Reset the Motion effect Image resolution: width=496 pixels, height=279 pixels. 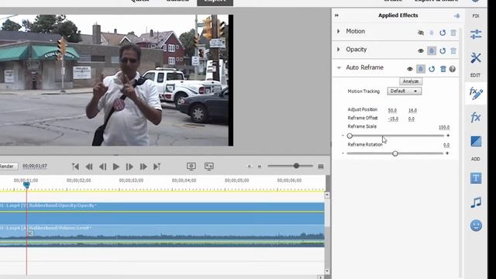click(443, 33)
